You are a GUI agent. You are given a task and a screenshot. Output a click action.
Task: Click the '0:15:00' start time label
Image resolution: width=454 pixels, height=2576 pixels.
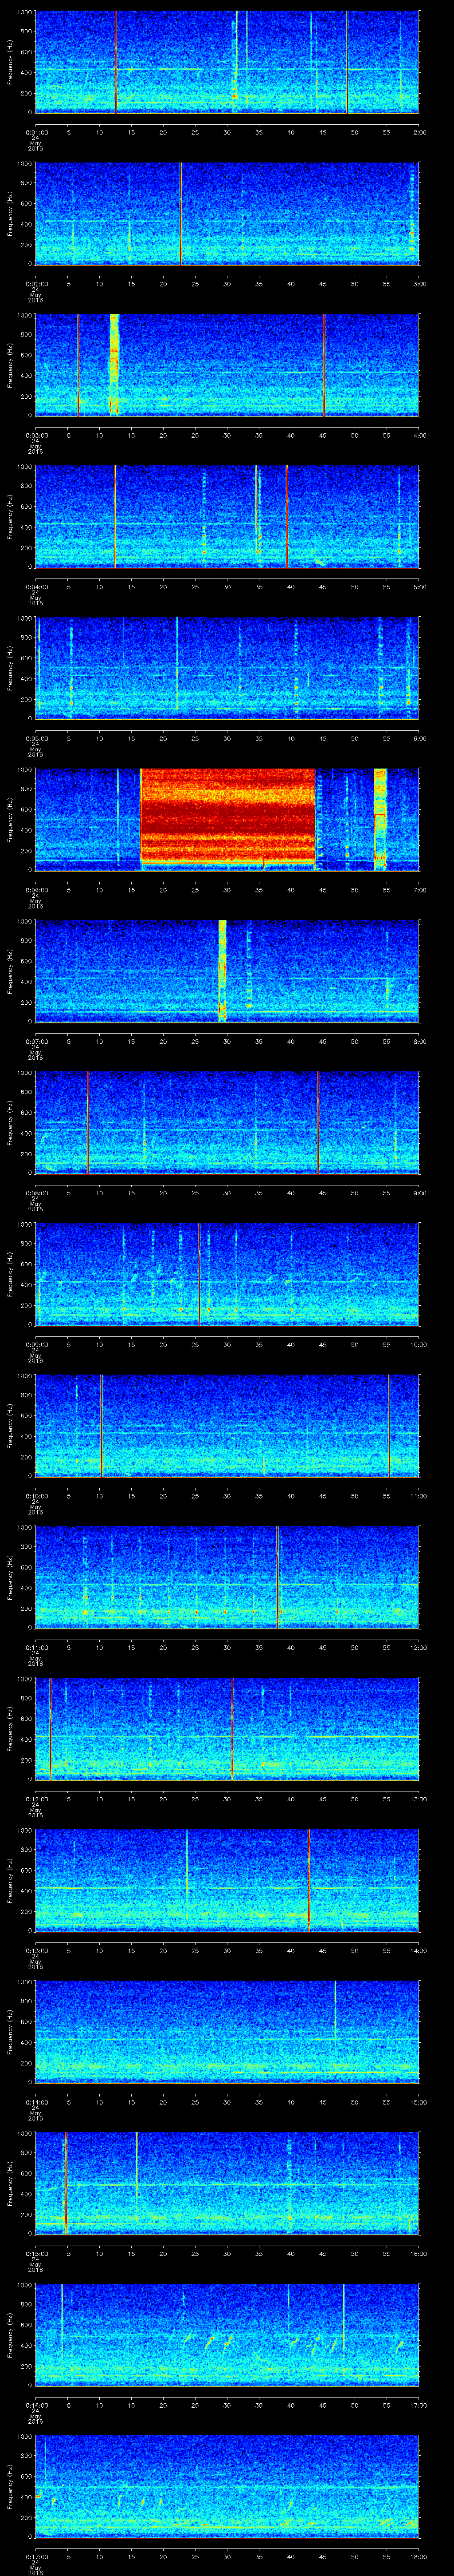(36, 2253)
